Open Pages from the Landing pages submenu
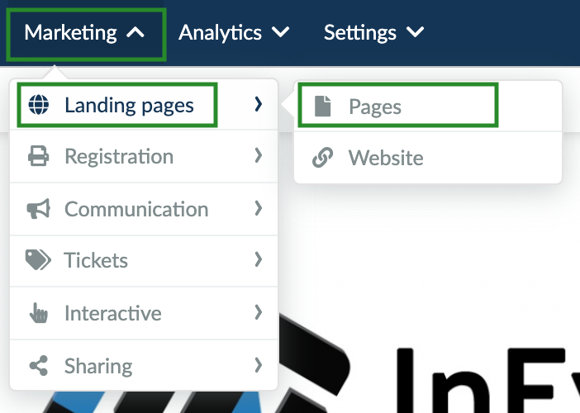This screenshot has width=580, height=413. pyautogui.click(x=428, y=106)
